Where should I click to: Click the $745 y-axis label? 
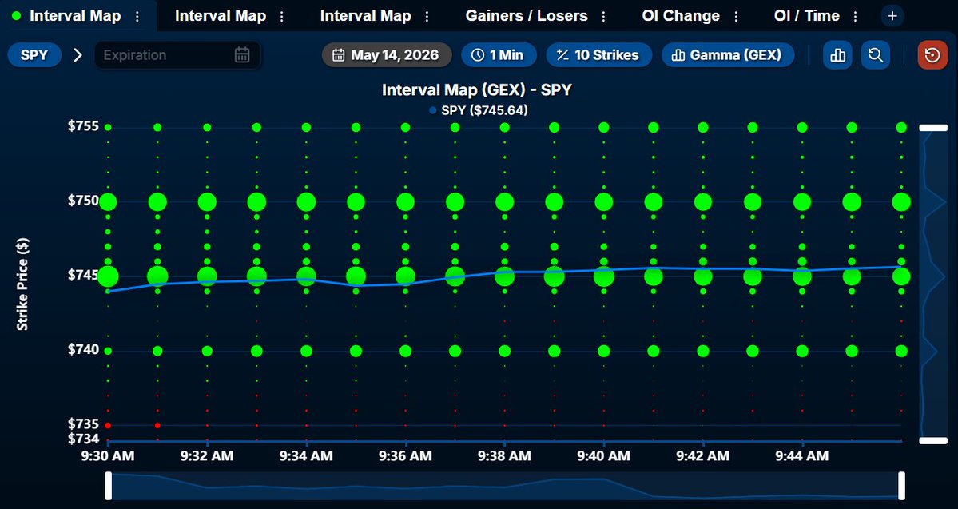pyautogui.click(x=83, y=275)
